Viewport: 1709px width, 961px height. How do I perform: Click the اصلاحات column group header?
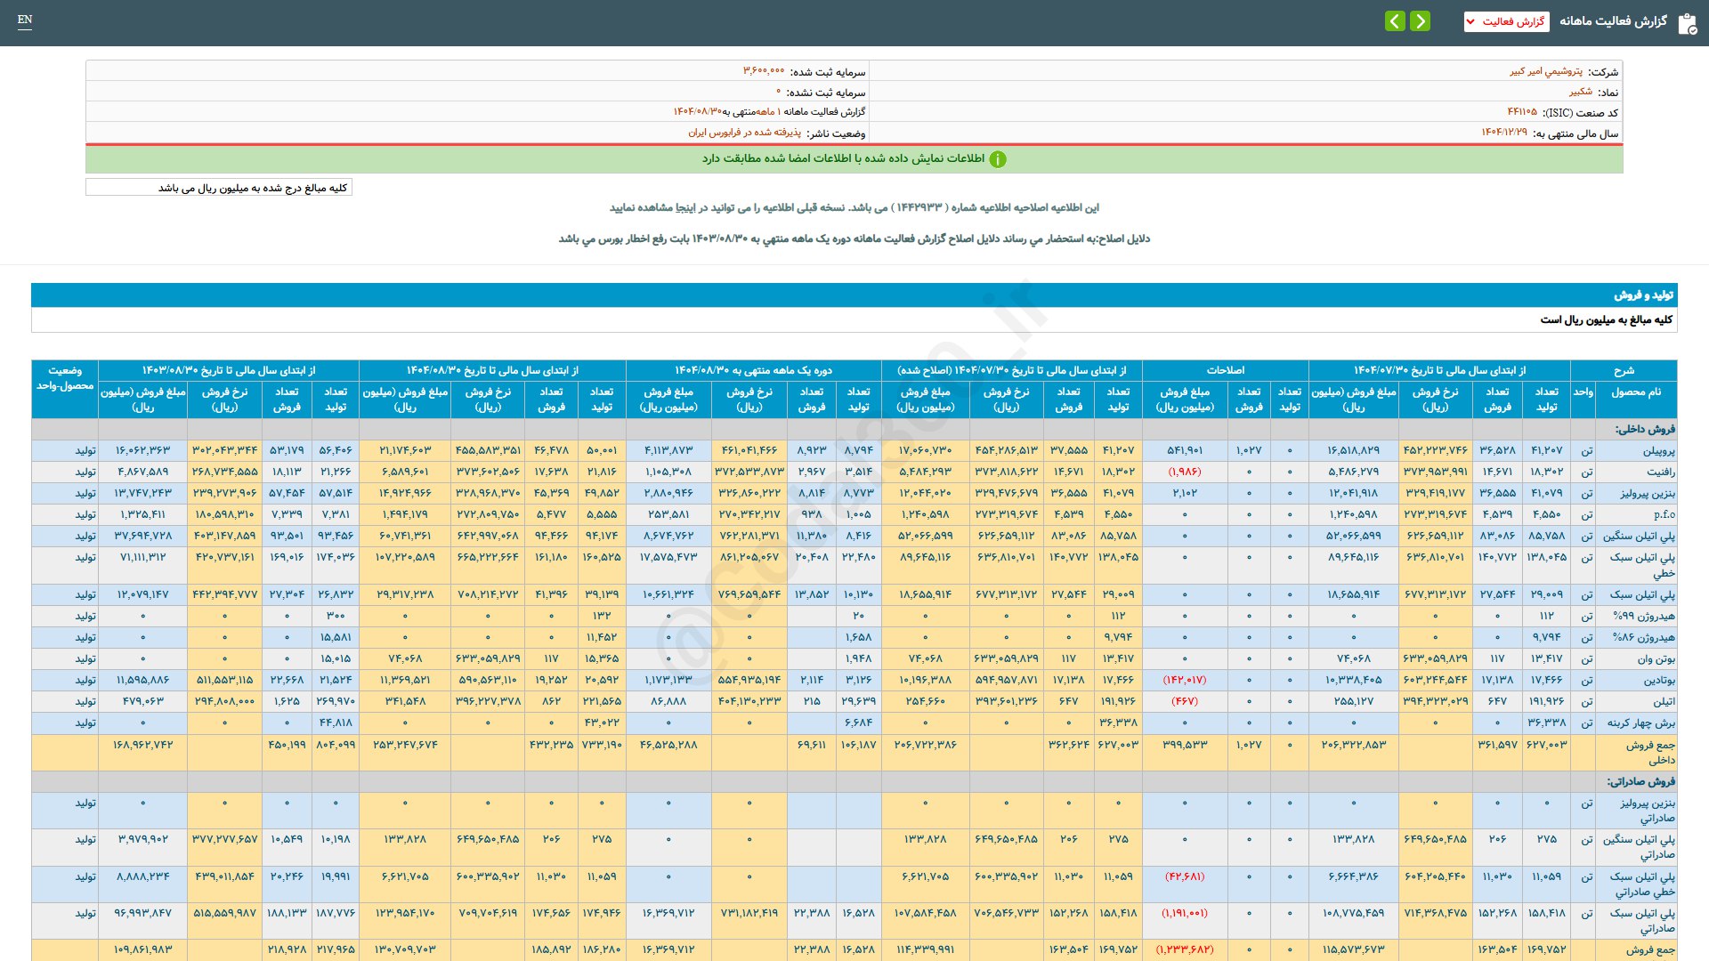tap(1225, 370)
